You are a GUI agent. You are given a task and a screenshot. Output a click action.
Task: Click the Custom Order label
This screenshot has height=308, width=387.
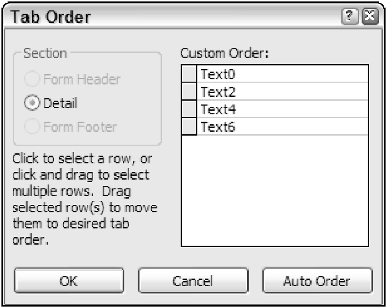point(224,53)
